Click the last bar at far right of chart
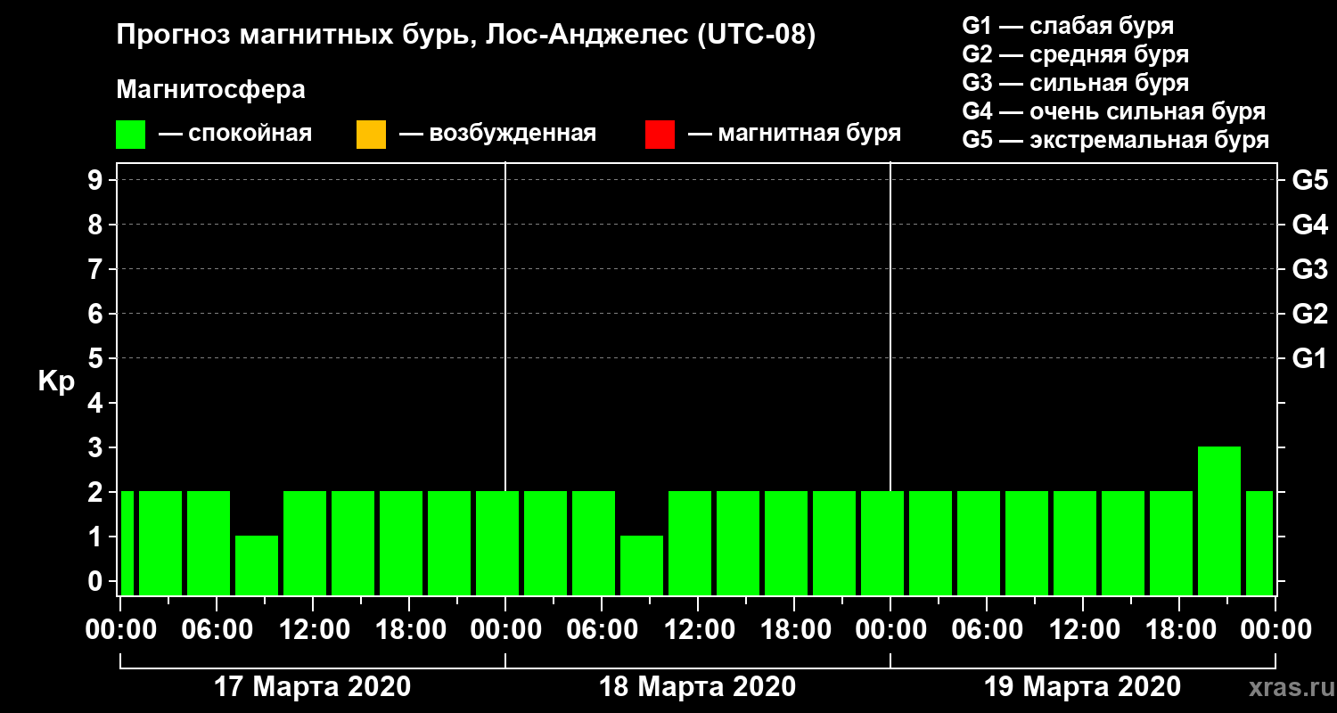This screenshot has height=713, width=1337. point(1259,543)
